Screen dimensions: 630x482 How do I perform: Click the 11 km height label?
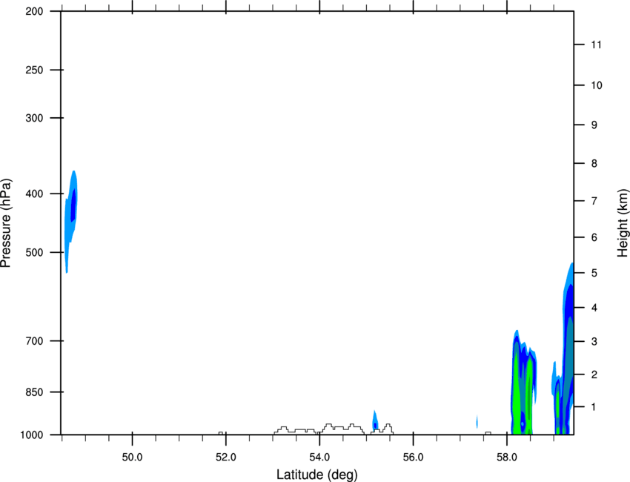pyautogui.click(x=597, y=44)
